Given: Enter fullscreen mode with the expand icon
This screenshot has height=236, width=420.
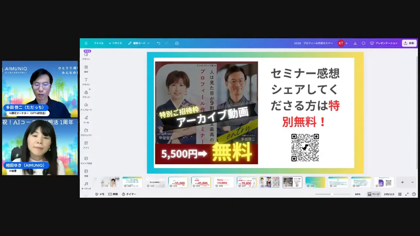Looking at the screenshot, I should pyautogui.click(x=407, y=194).
